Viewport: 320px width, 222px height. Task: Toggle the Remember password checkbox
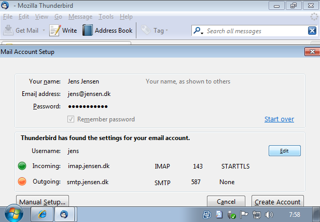click(71, 119)
